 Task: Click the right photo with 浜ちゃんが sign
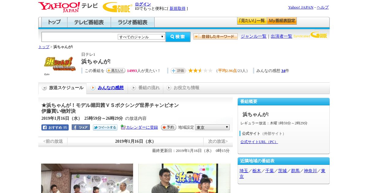[x=184, y=178]
